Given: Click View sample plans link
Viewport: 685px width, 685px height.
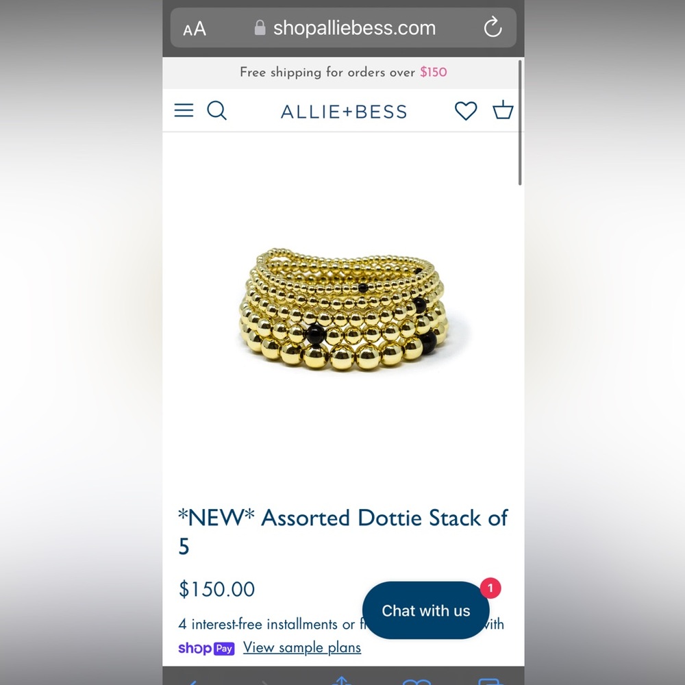Looking at the screenshot, I should tap(302, 647).
